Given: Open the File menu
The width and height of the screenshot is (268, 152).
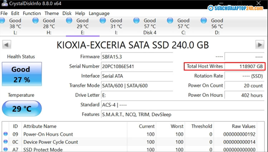Looking at the screenshot, I should tap(4, 13).
